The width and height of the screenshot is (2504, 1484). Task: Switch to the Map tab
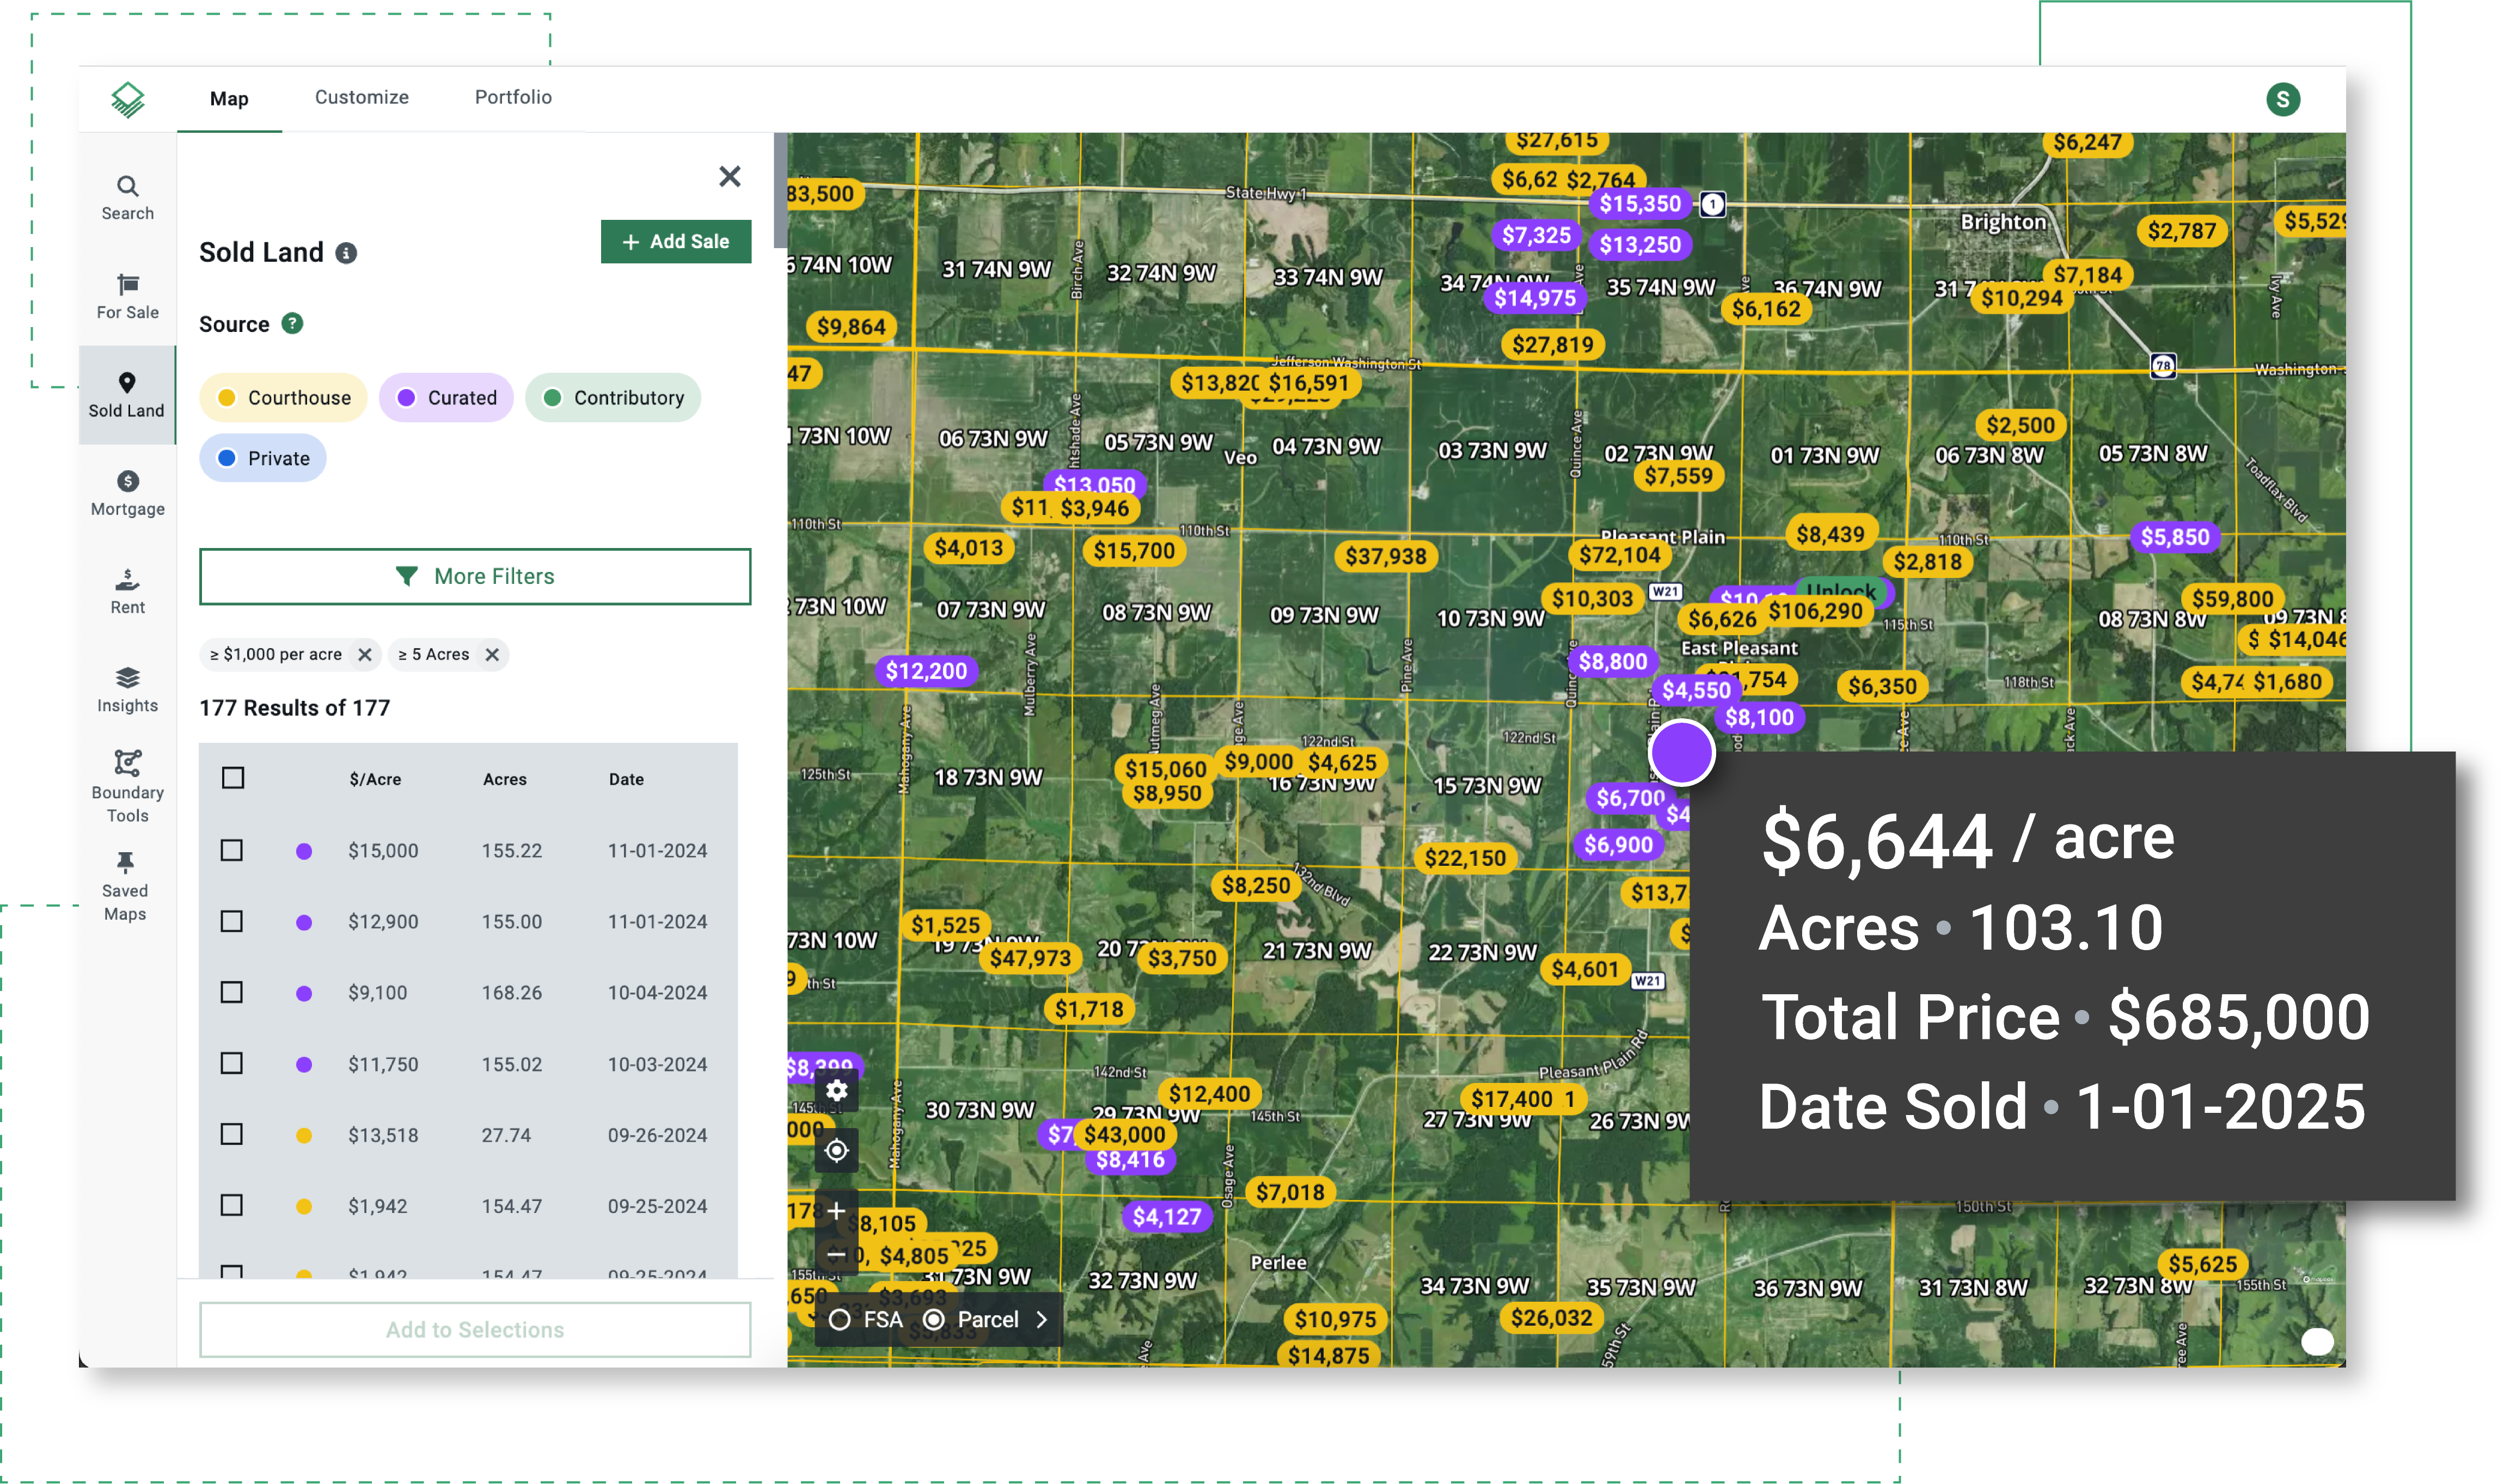[x=229, y=98]
